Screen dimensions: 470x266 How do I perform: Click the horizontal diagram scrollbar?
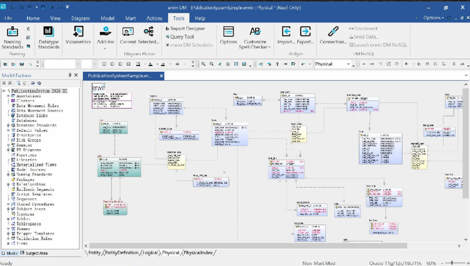[249, 246]
